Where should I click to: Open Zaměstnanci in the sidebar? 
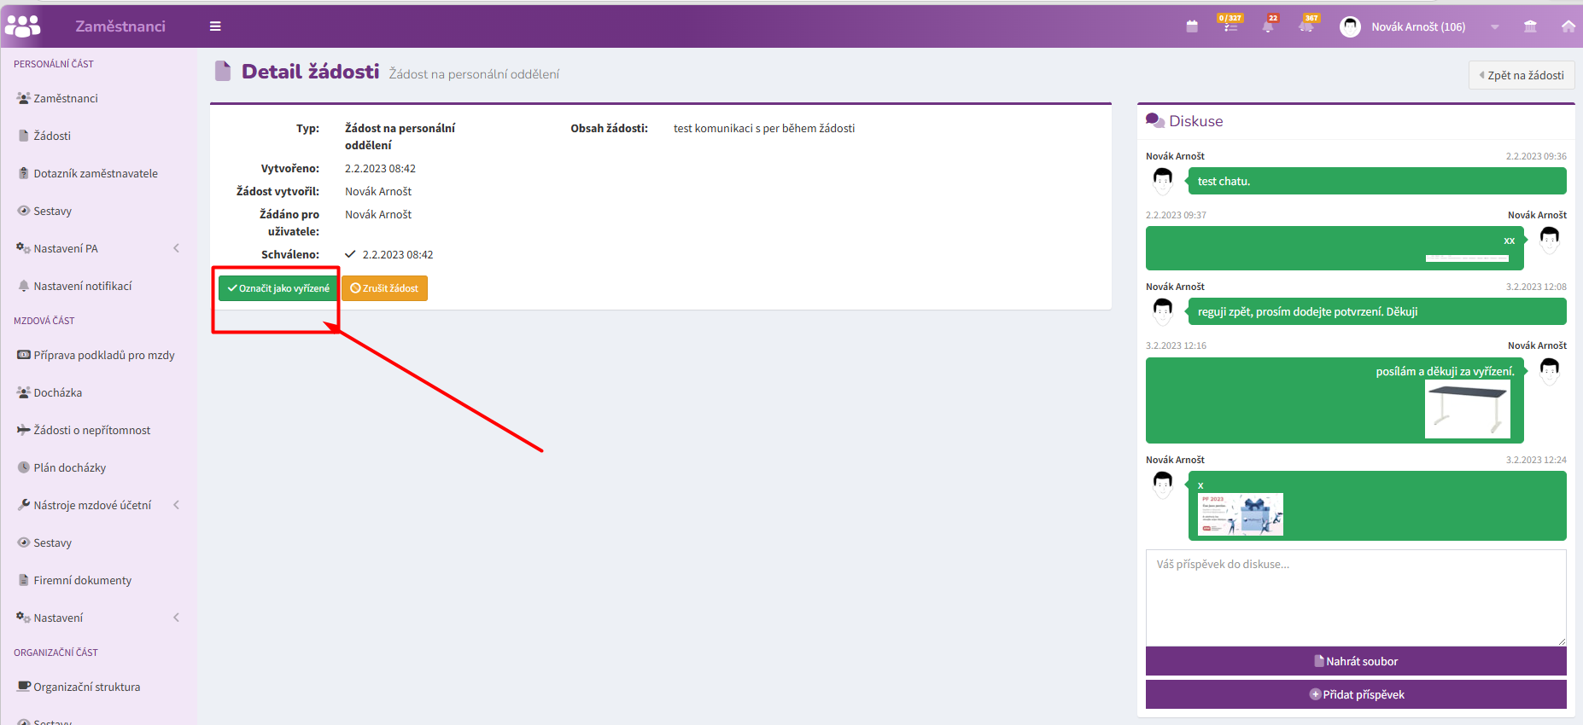[x=66, y=98]
